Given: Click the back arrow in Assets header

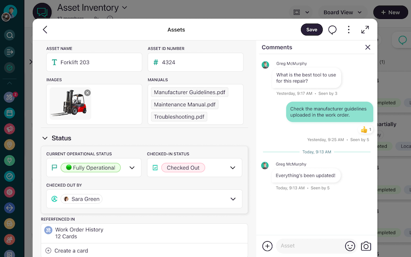Looking at the screenshot, I should coord(45,30).
